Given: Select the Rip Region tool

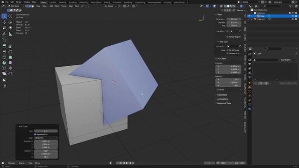Looking at the screenshot, I should tap(10, 74).
